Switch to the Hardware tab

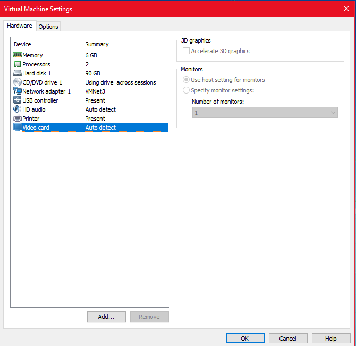[x=20, y=26]
